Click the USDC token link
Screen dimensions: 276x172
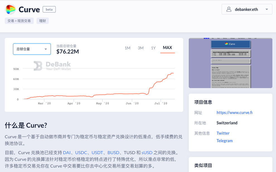[81, 153]
